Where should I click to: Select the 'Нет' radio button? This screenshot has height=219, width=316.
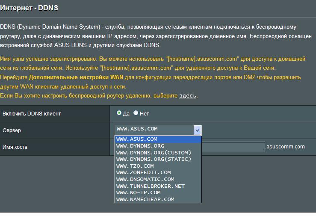(x=136, y=113)
